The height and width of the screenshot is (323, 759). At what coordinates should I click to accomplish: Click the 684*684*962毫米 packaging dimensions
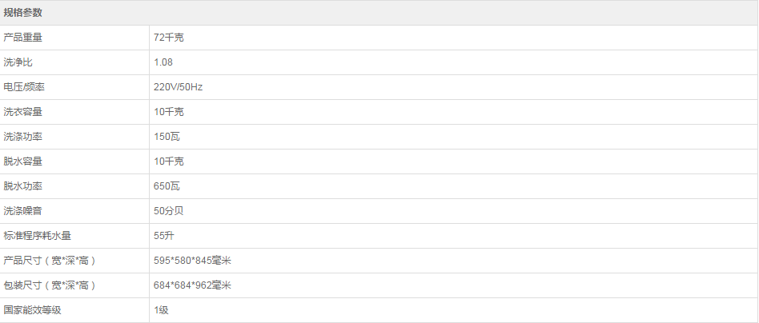[x=193, y=285]
